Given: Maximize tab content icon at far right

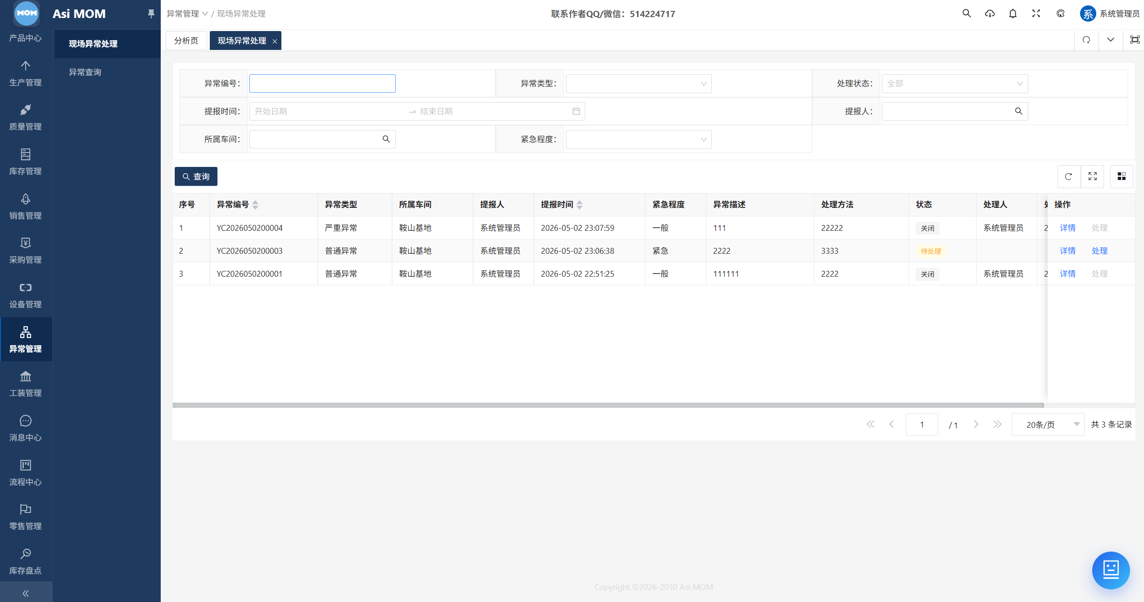Looking at the screenshot, I should (1135, 40).
